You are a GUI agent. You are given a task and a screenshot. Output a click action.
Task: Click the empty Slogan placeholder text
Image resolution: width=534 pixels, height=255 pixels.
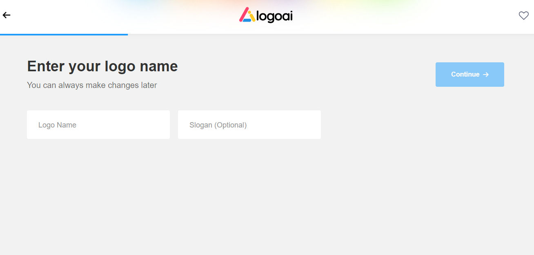tap(218, 125)
